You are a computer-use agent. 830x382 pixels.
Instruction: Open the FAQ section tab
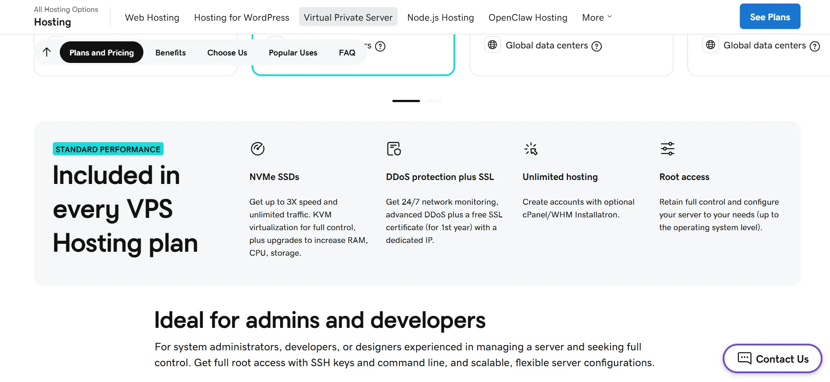[x=347, y=52]
